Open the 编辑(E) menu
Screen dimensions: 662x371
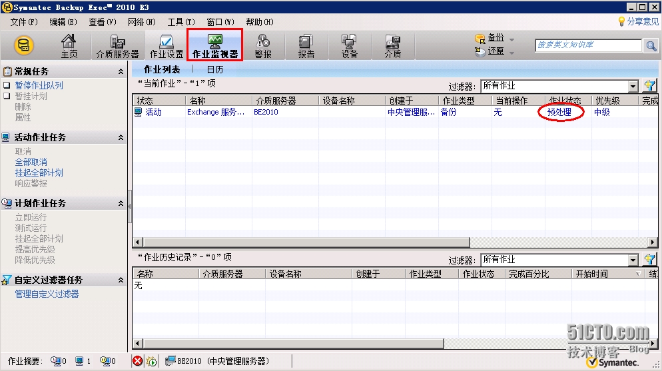click(x=63, y=22)
